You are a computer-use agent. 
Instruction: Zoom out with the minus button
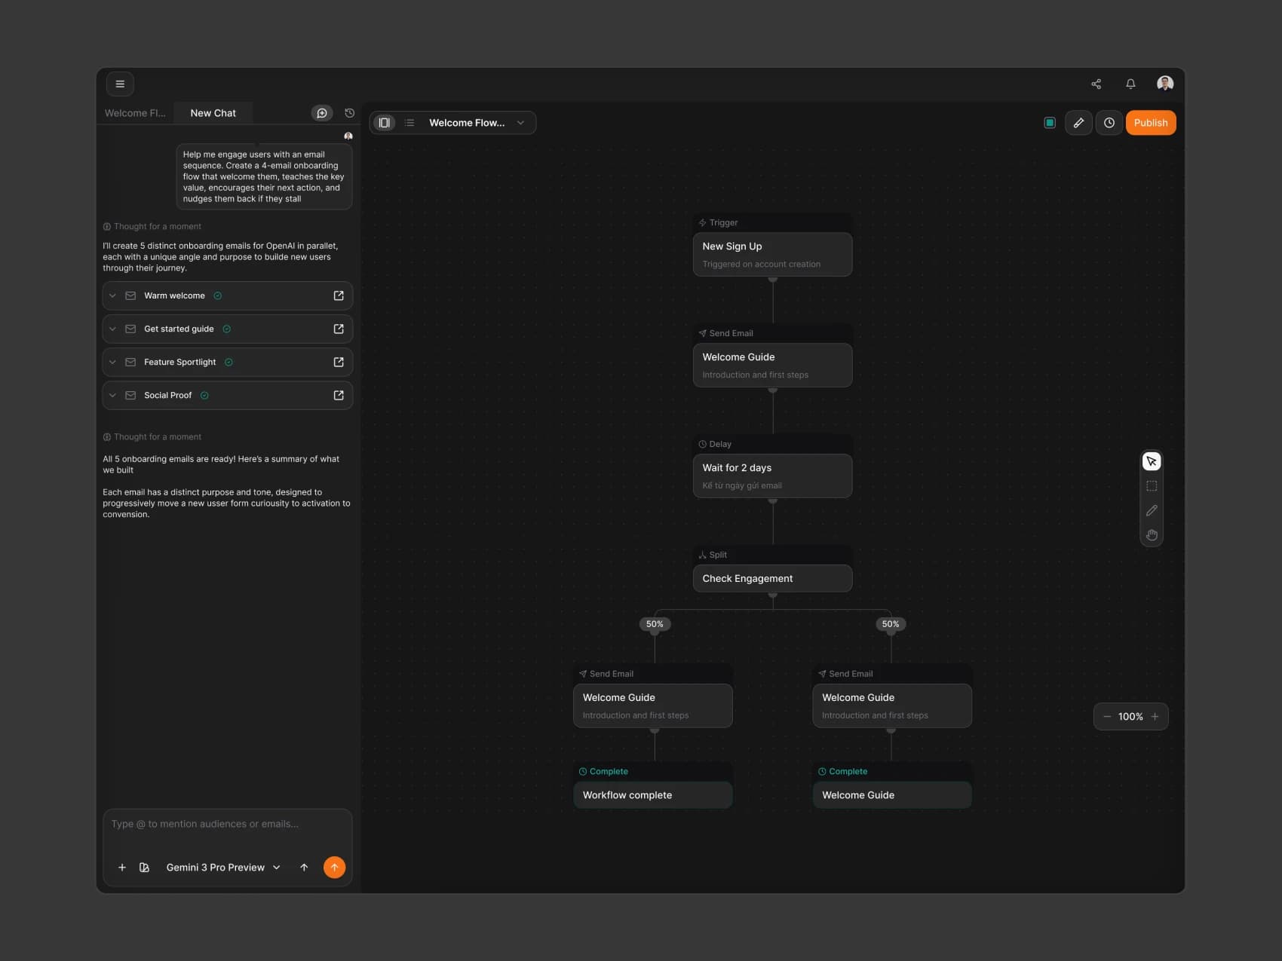click(x=1106, y=716)
